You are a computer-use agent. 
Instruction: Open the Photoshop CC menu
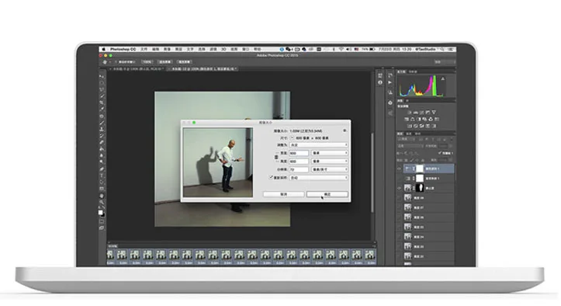[123, 49]
